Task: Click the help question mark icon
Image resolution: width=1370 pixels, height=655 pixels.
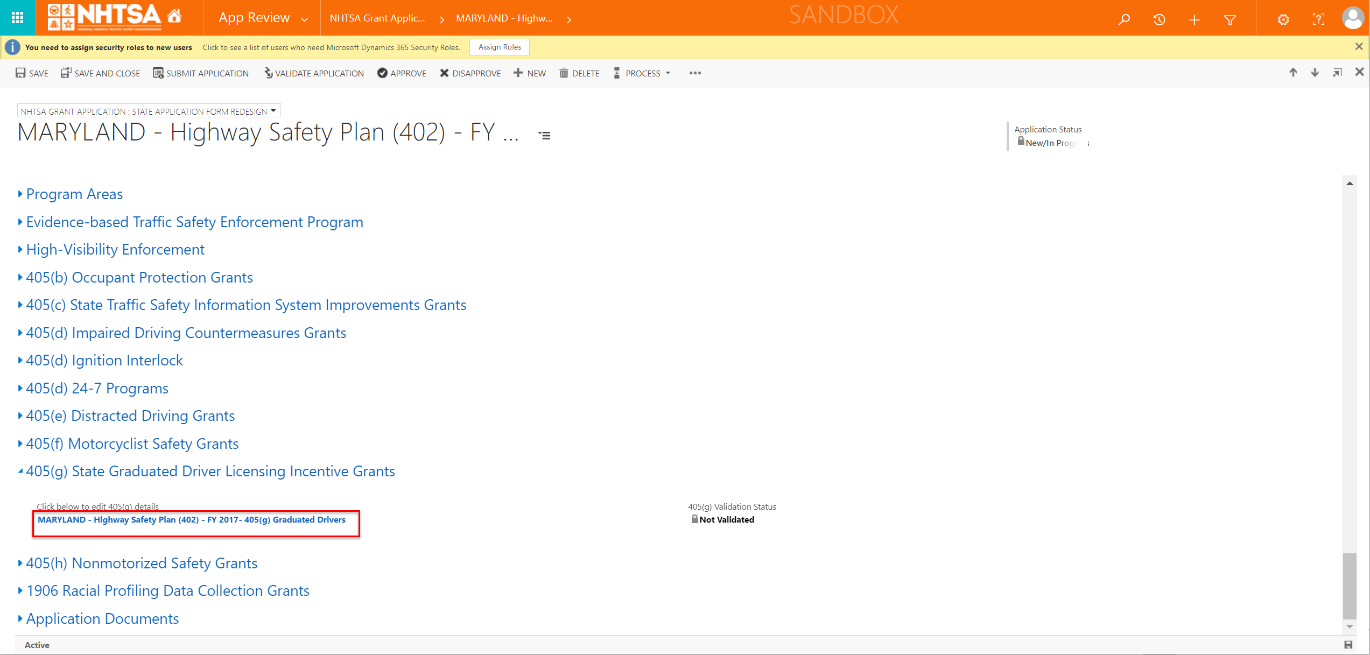Action: [1318, 20]
